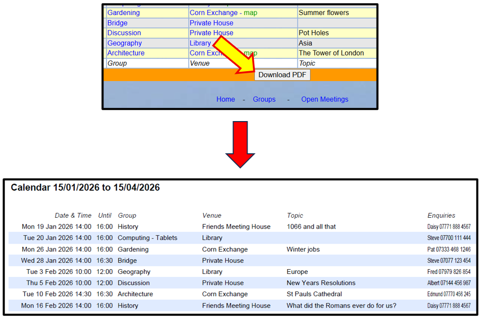Click the 'Enquiries' PDF column header
This screenshot has width=480, height=318.
coord(441,216)
